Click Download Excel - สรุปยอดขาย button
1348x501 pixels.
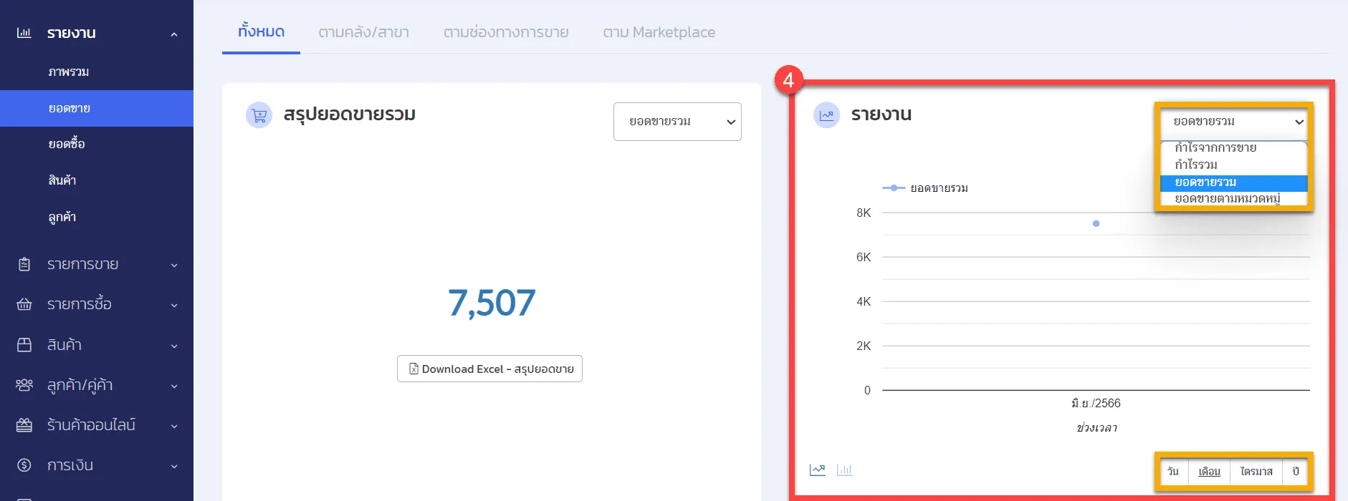(x=489, y=369)
